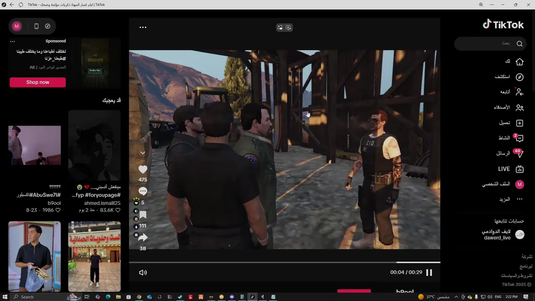The image size is (535, 301).
Task: Mute the video with the speaker icon
Action: (143, 273)
